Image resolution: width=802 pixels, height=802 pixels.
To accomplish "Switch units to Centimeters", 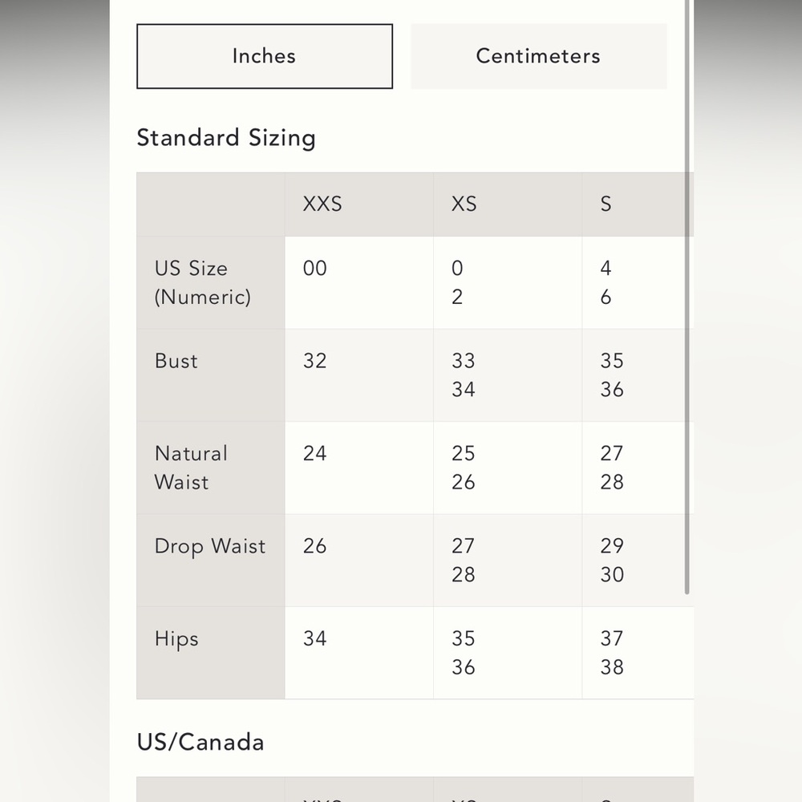I will point(539,56).
